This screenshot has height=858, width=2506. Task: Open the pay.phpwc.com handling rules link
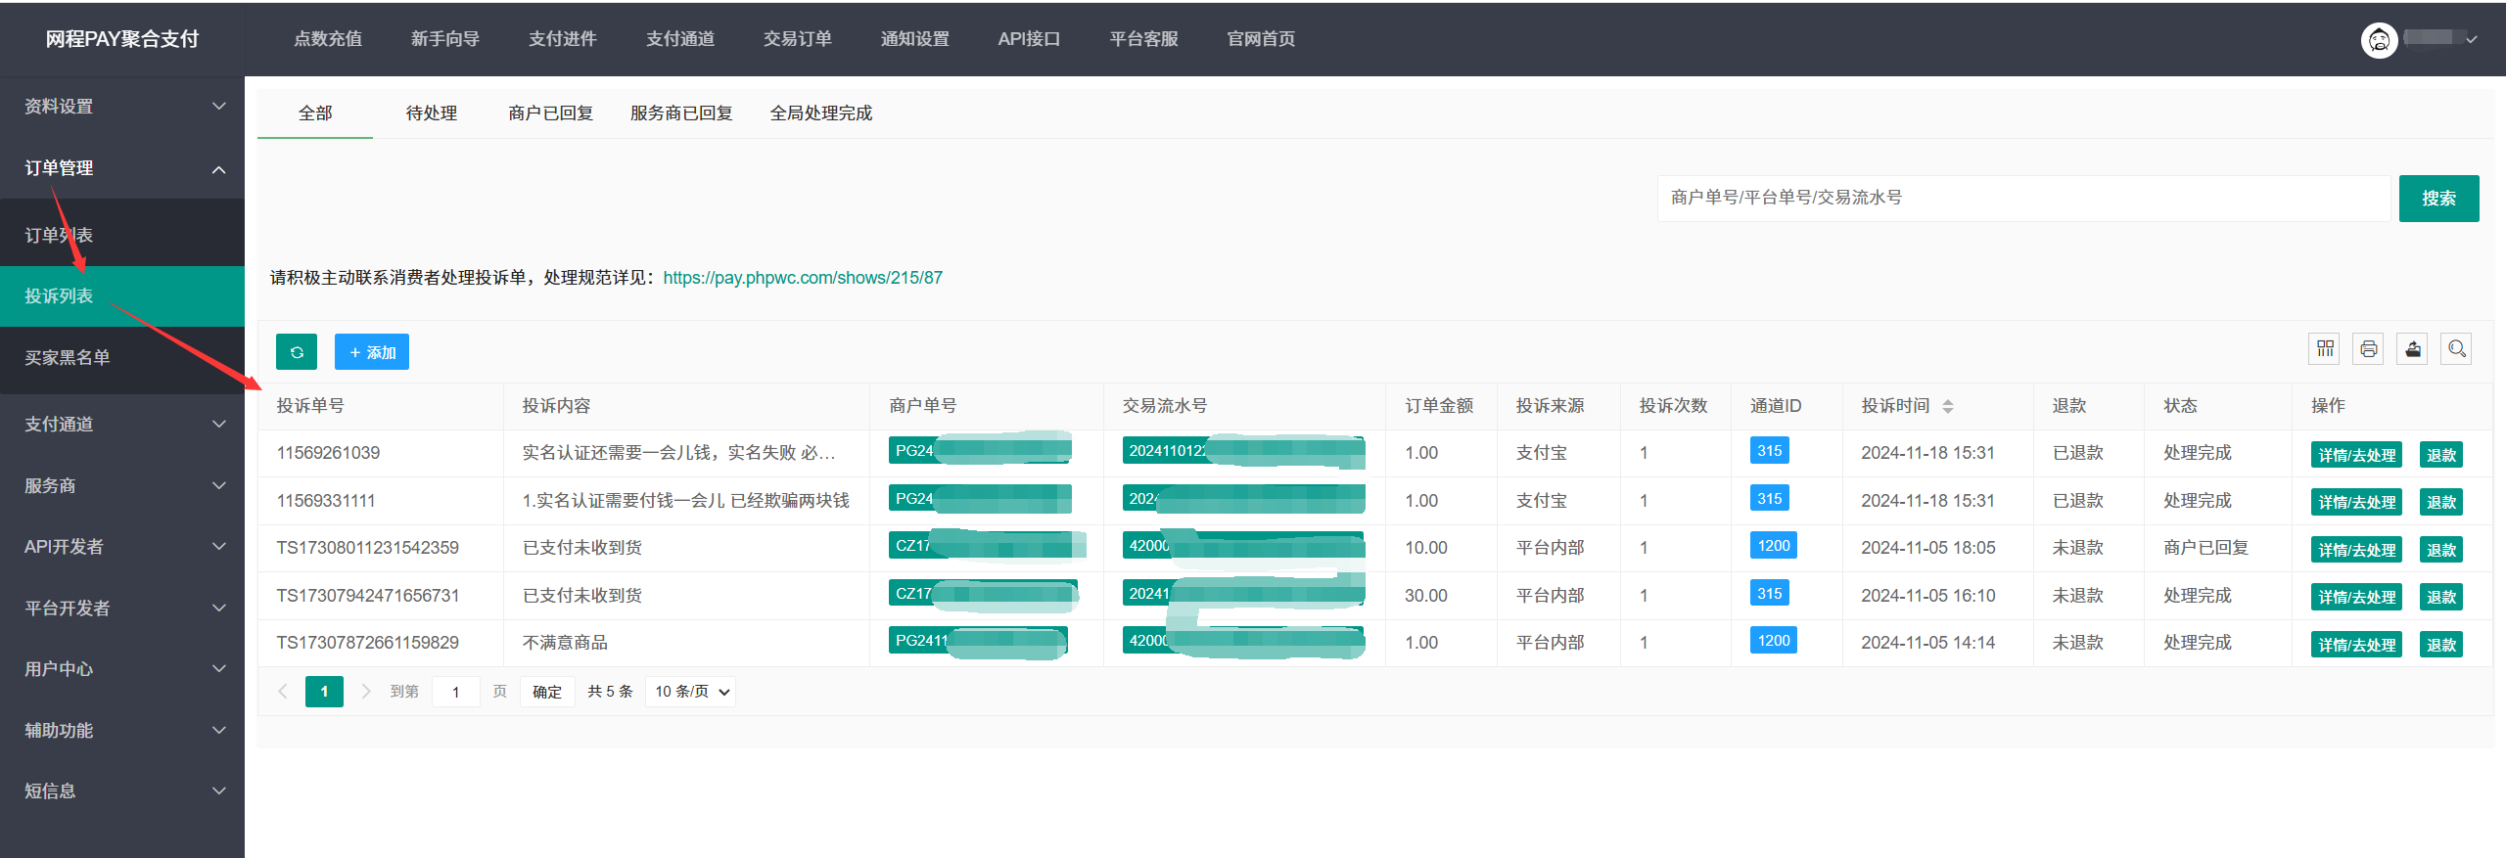pyautogui.click(x=803, y=278)
